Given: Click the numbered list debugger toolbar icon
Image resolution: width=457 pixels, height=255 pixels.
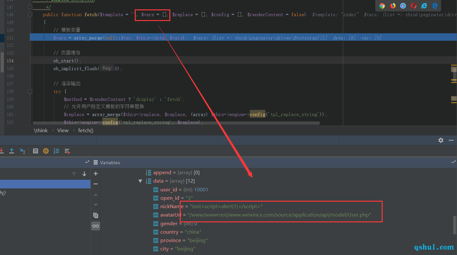Looking at the screenshot, I should pos(57,151).
